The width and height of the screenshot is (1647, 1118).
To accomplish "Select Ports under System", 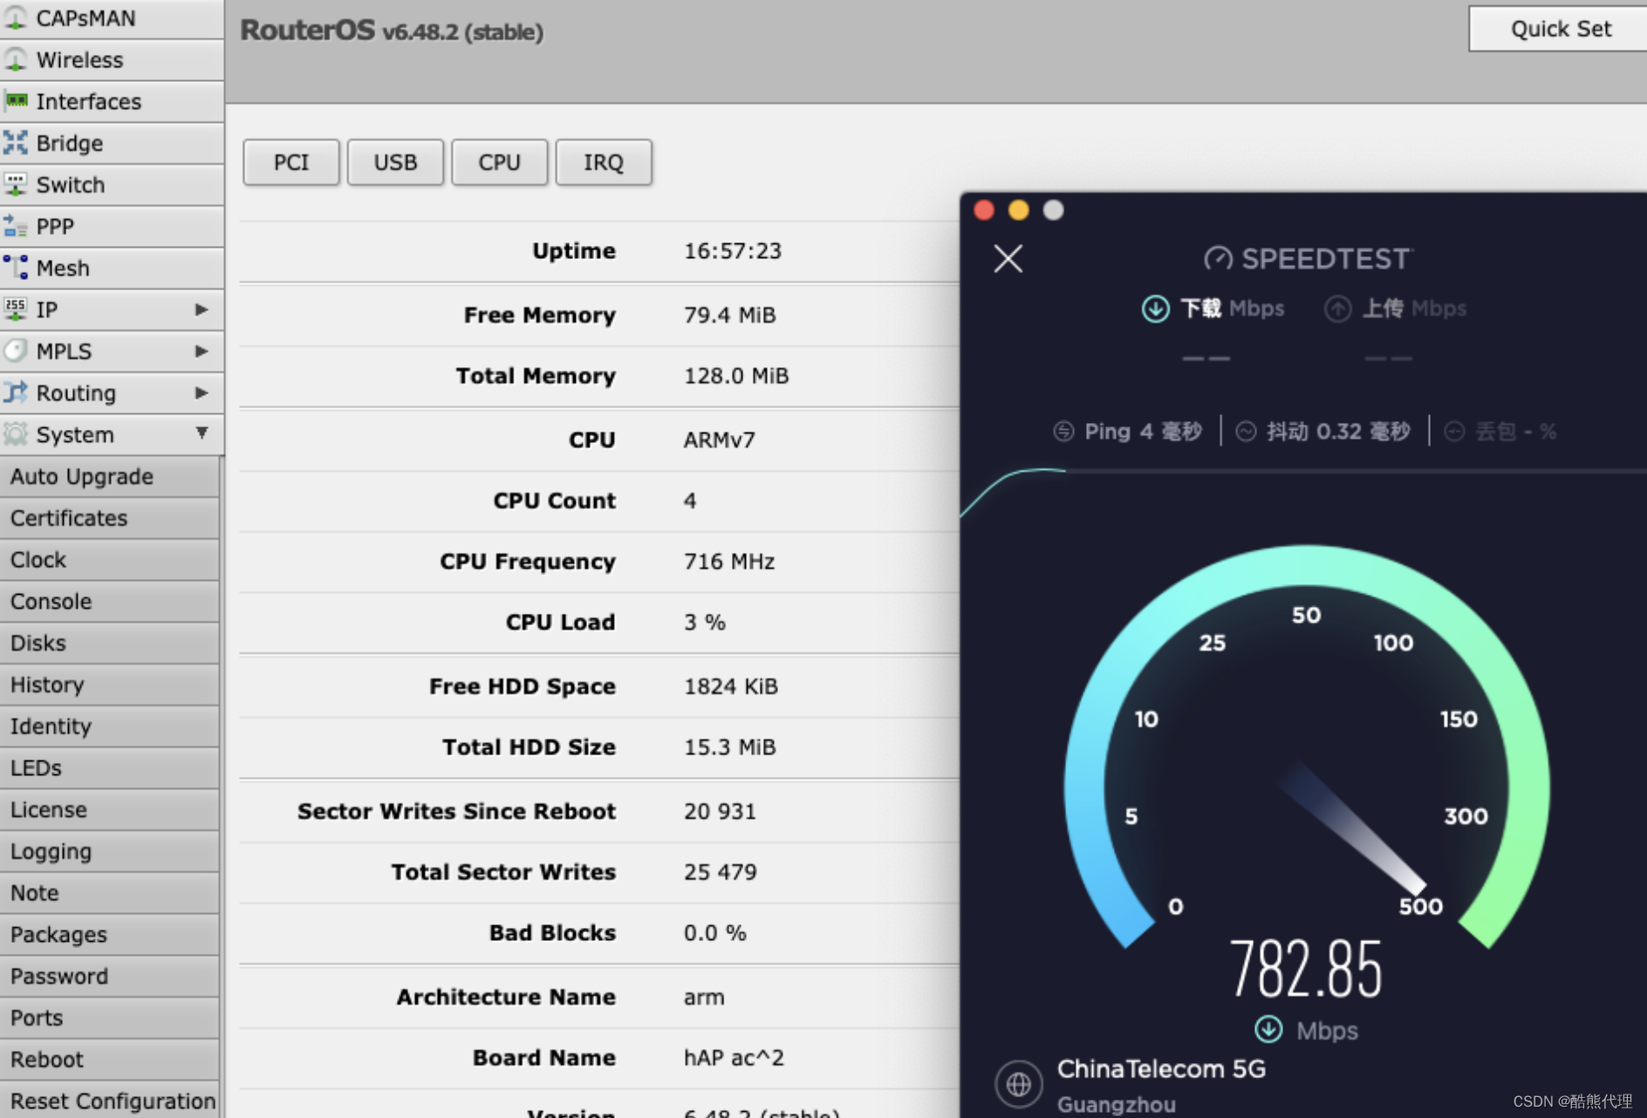I will [109, 1018].
